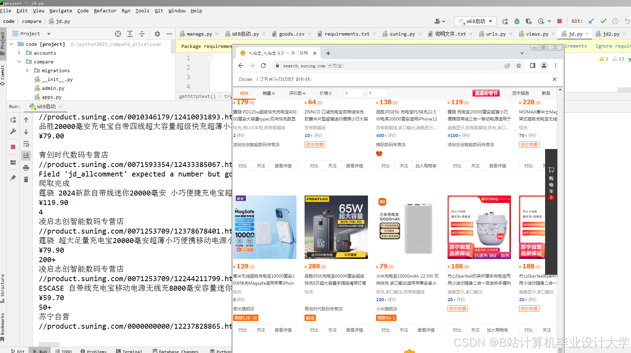
Task: Open Git history clock icon
Action: [x=615, y=21]
